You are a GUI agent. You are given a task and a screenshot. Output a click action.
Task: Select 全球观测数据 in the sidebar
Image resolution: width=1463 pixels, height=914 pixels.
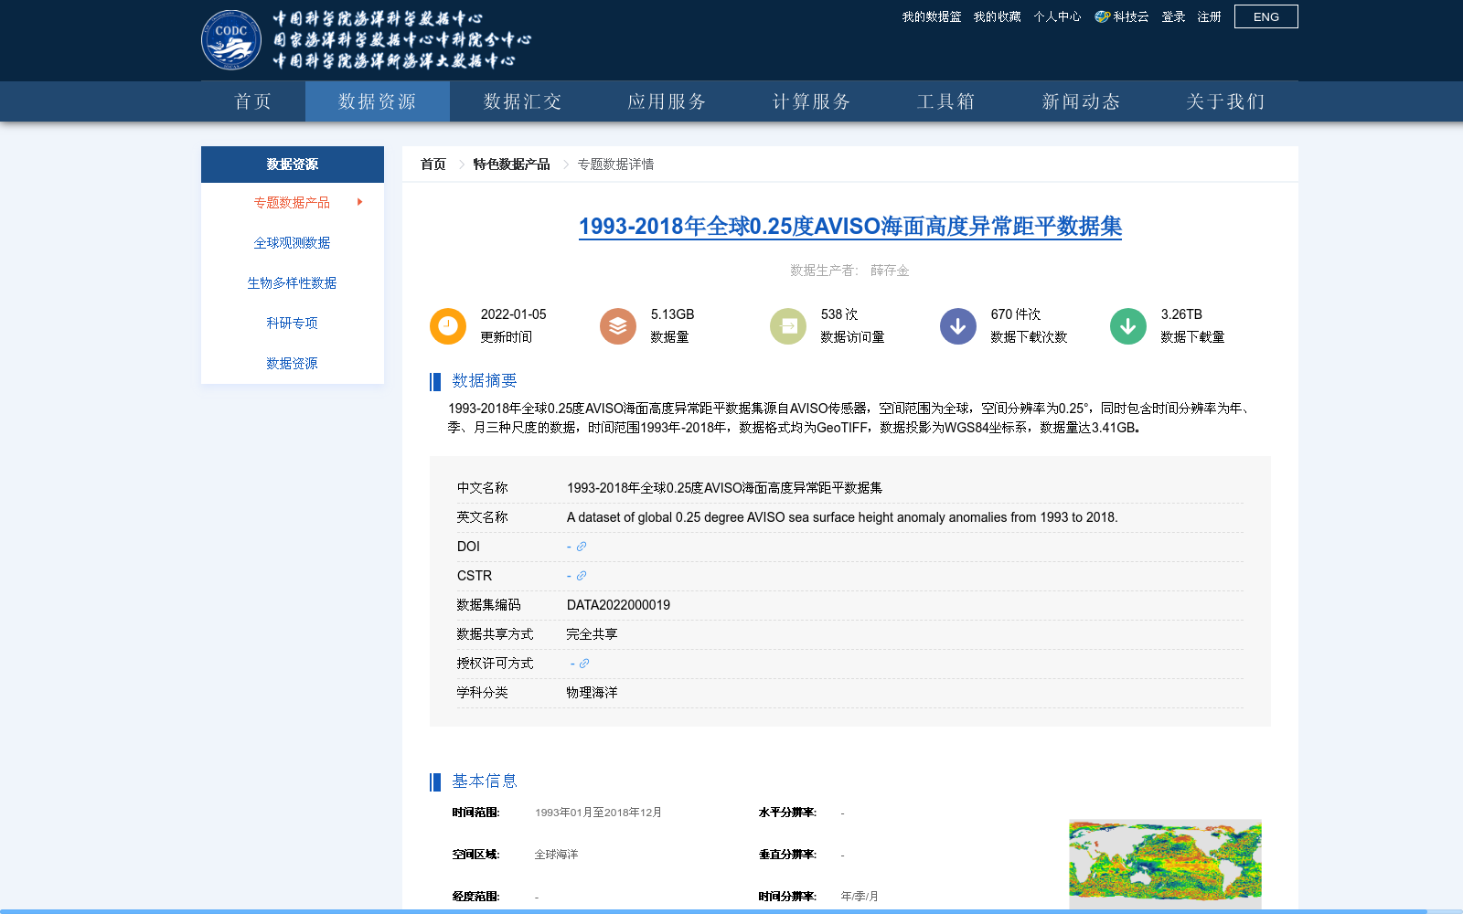tap(292, 242)
